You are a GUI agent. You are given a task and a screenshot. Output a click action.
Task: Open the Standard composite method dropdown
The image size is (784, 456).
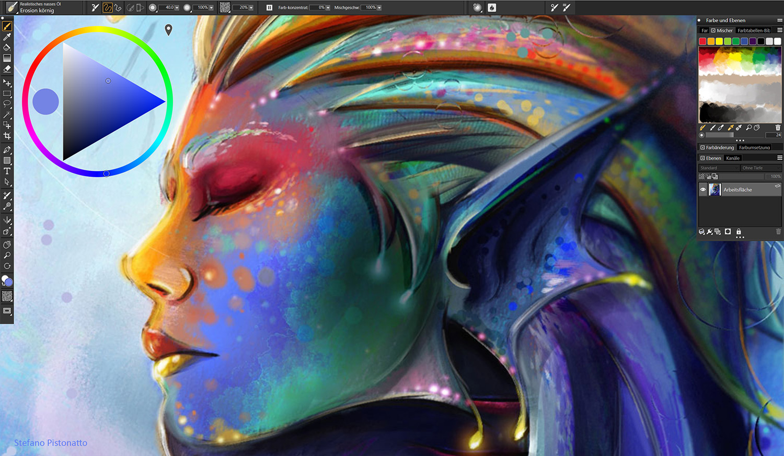(x=719, y=168)
